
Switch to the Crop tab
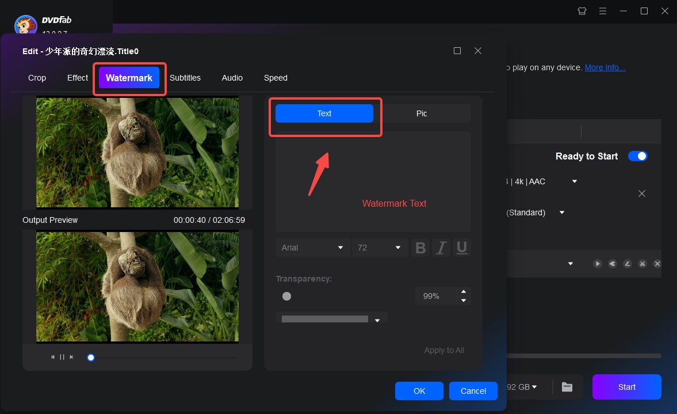(x=37, y=78)
